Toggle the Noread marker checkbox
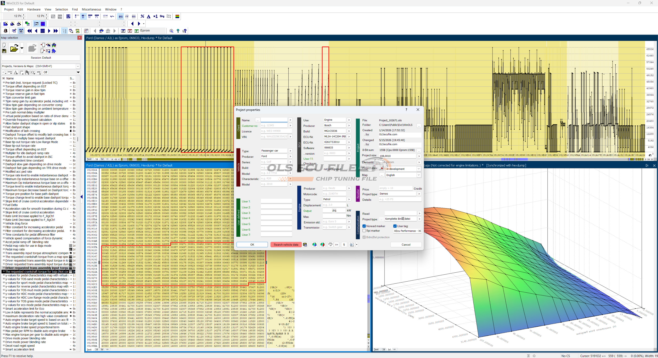Viewport: 658px width, 358px height. coord(364,226)
